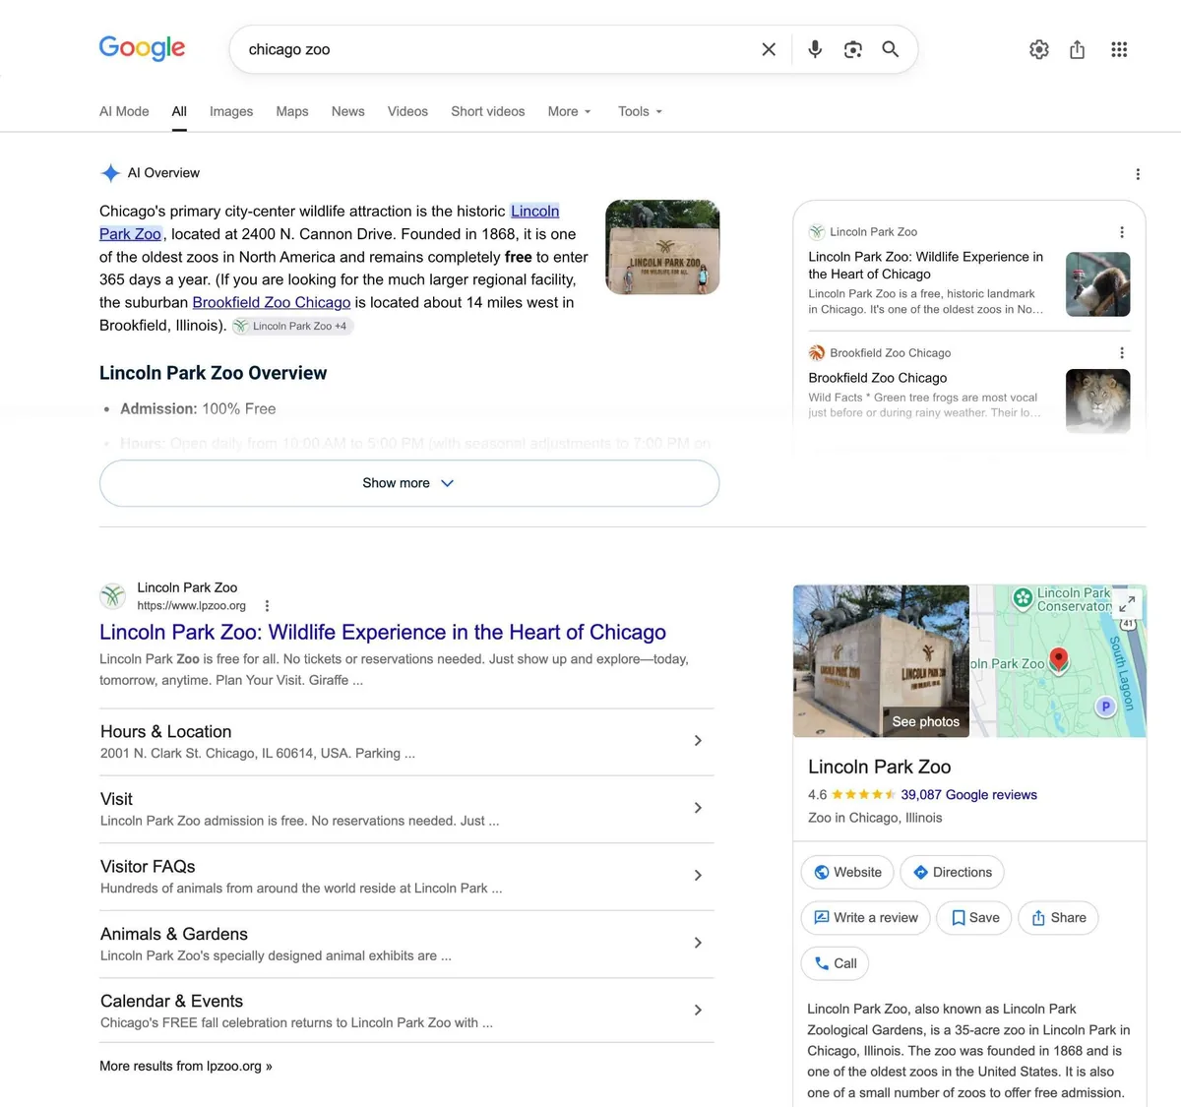Screen dimensions: 1181x1107
Task: Open three-dot menu on Brookfield Zoo Chicago card
Action: pyautogui.click(x=1122, y=353)
